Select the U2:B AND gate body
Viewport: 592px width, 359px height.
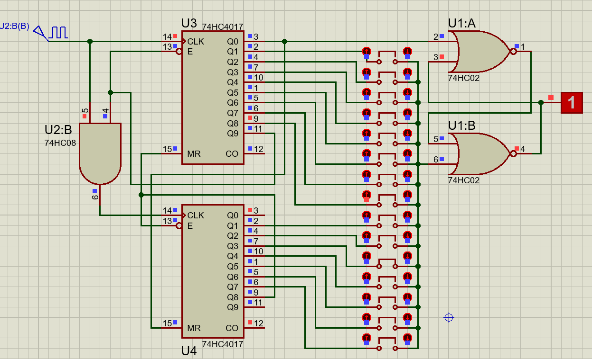pyautogui.click(x=100, y=153)
